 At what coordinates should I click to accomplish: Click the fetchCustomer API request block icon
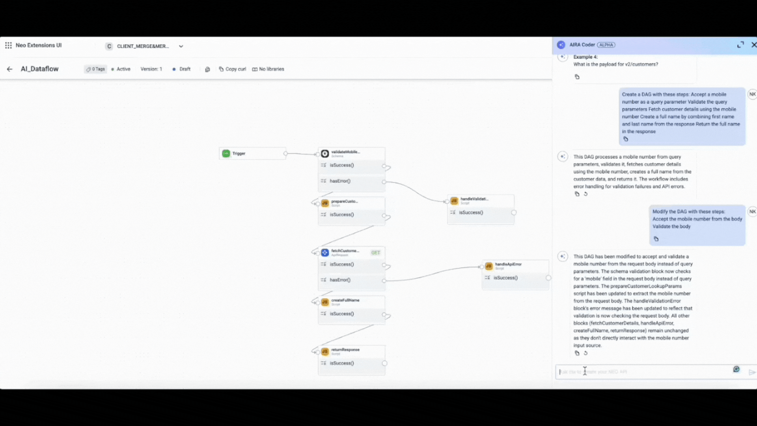[x=325, y=252]
